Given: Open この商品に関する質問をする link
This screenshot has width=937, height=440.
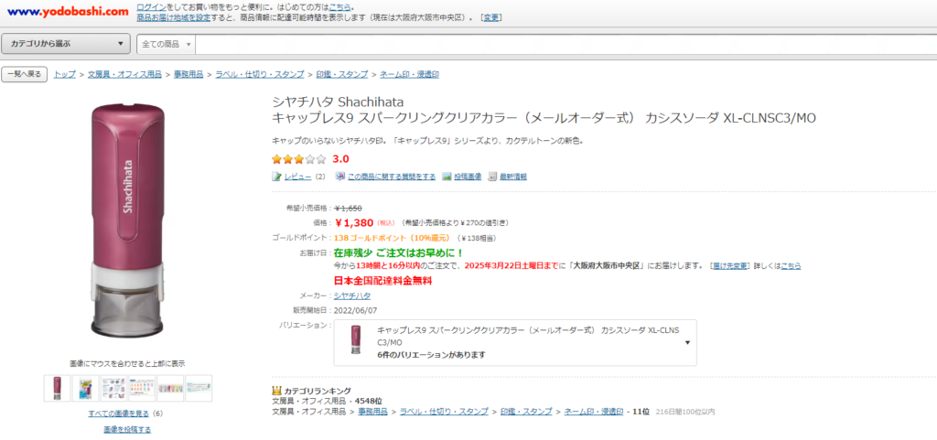Looking at the screenshot, I should coord(392,177).
